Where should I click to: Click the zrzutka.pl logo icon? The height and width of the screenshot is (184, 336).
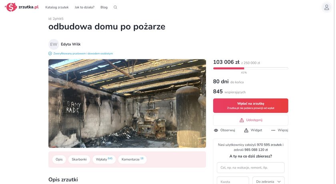pos(11,7)
